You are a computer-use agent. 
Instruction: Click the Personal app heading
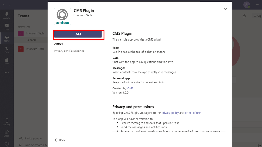121,78
